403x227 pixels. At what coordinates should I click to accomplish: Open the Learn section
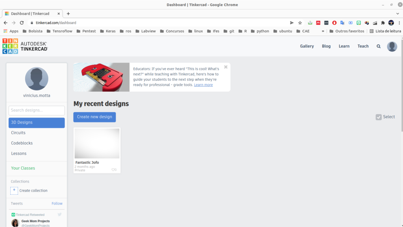(344, 46)
